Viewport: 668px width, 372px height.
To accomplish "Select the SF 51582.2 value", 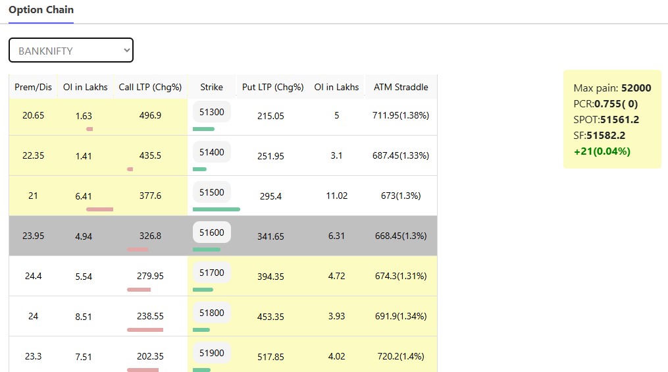I will pos(605,135).
